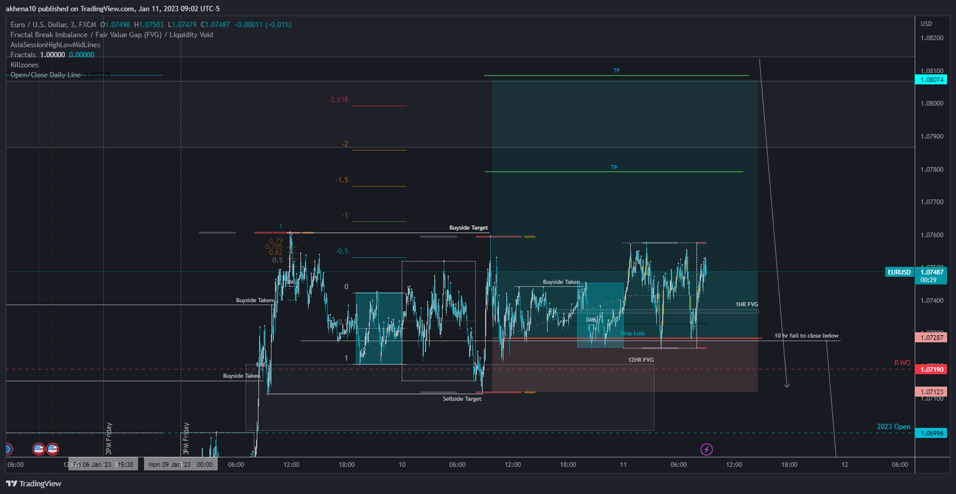This screenshot has width=956, height=494.
Task: Select the -2.618 fib level label
Action: click(x=338, y=100)
